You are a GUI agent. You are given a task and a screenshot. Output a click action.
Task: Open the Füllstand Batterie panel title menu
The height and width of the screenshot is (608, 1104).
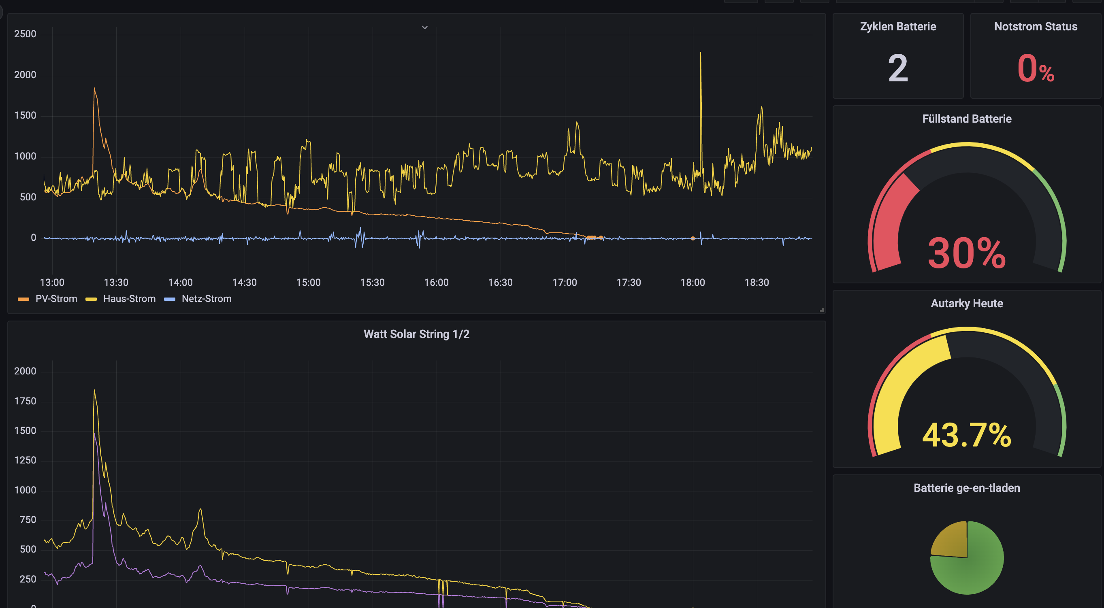coord(967,119)
